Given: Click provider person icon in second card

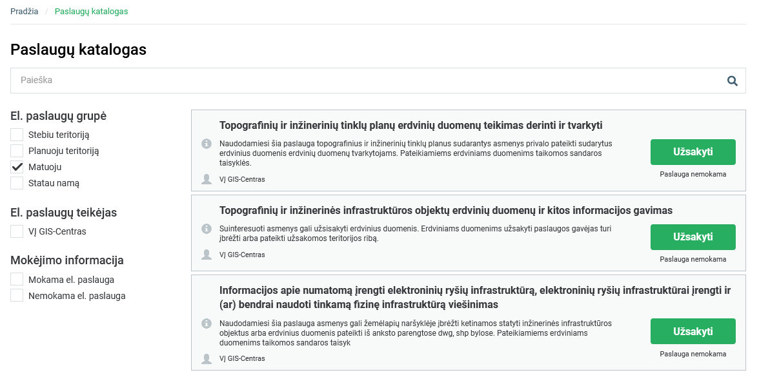Looking at the screenshot, I should coord(207,255).
